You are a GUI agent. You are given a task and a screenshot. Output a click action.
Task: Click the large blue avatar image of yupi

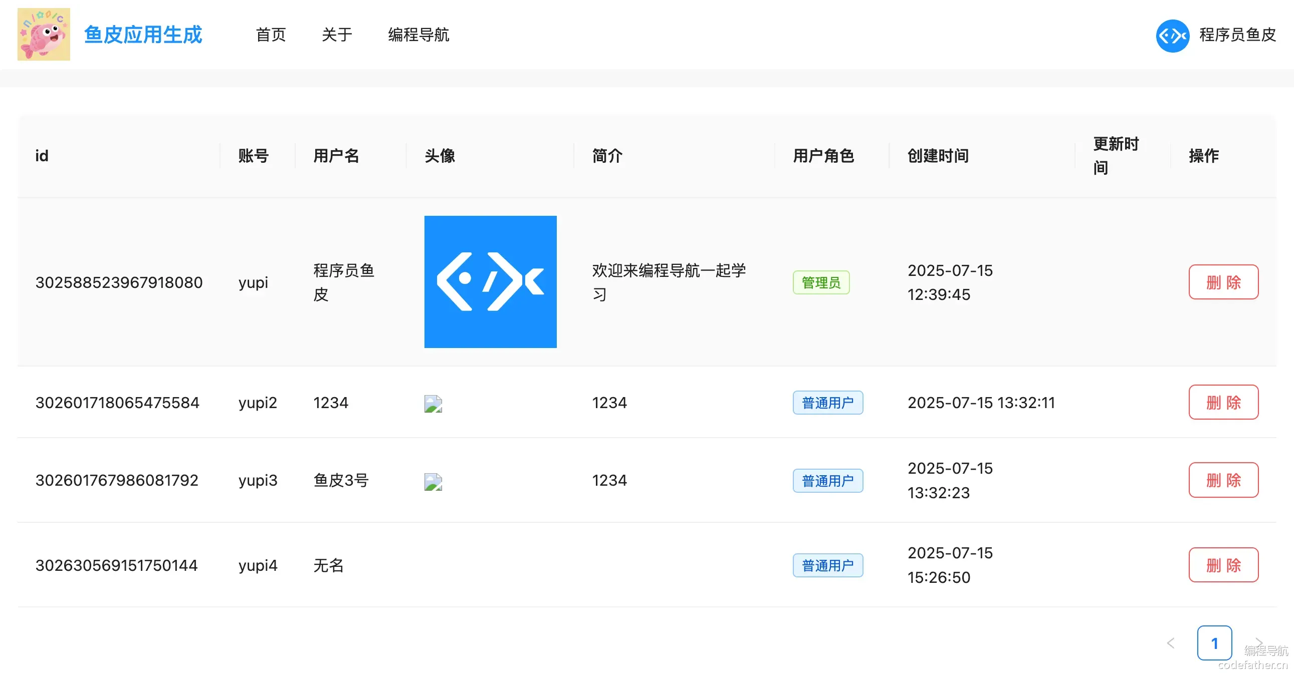[490, 281]
